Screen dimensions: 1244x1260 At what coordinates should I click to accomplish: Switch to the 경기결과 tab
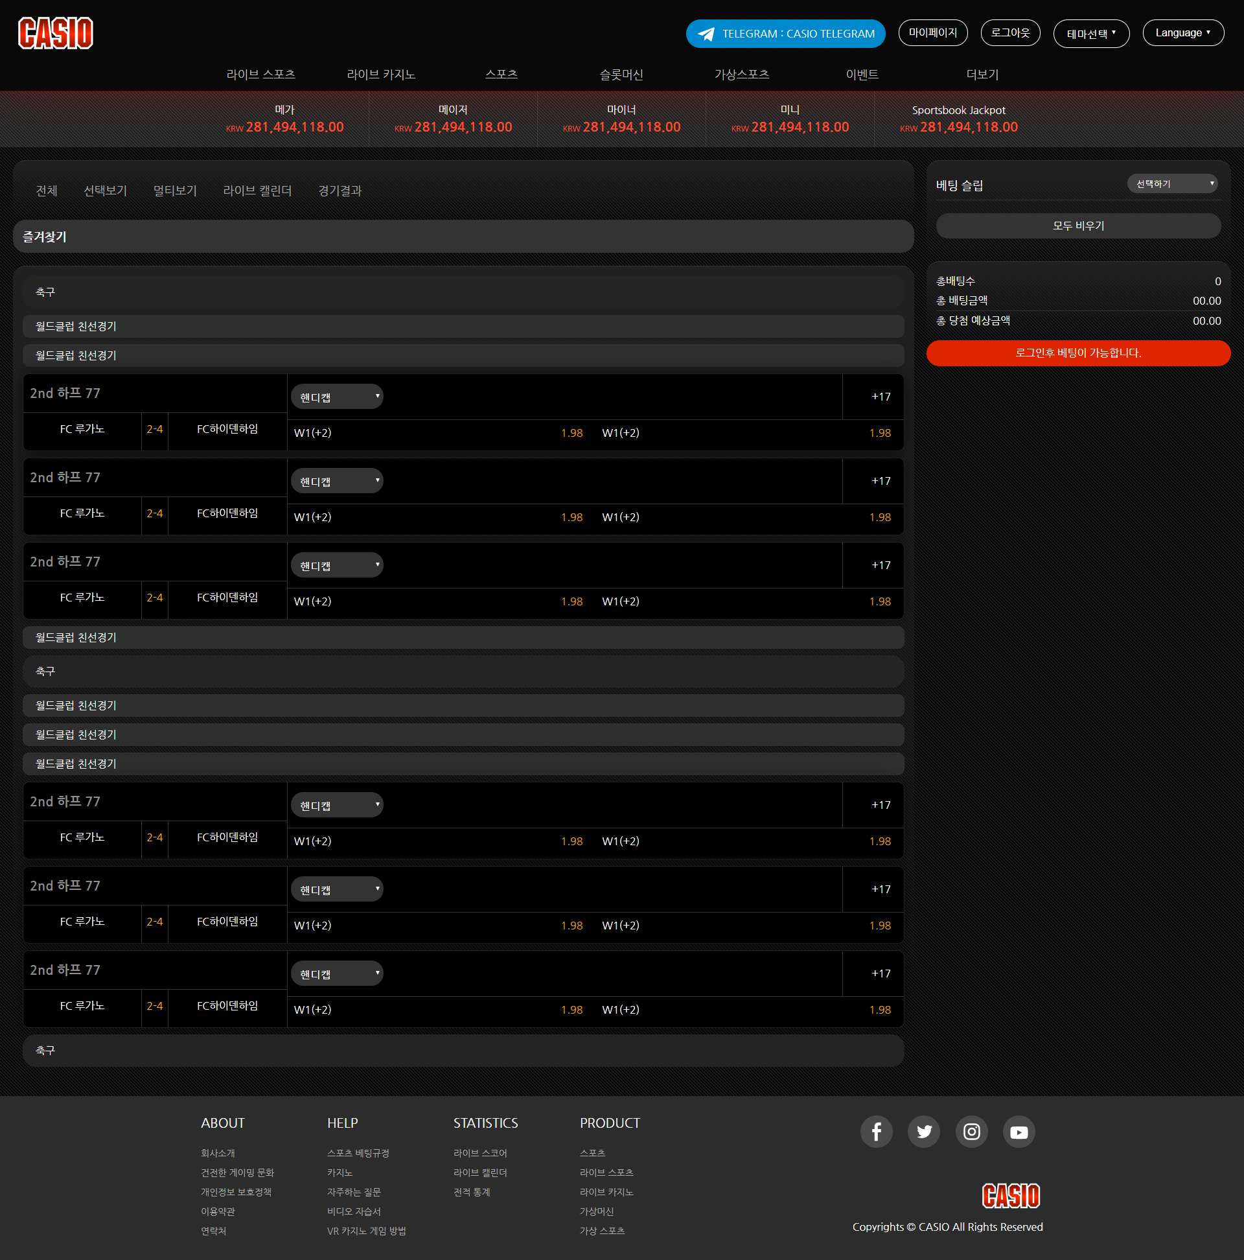click(340, 191)
